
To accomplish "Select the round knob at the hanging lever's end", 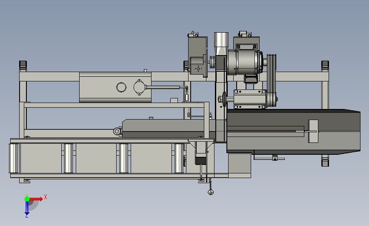I will point(211,192).
